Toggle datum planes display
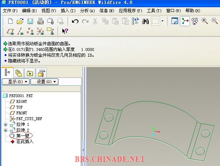220x166 pixels. pos(10,31)
